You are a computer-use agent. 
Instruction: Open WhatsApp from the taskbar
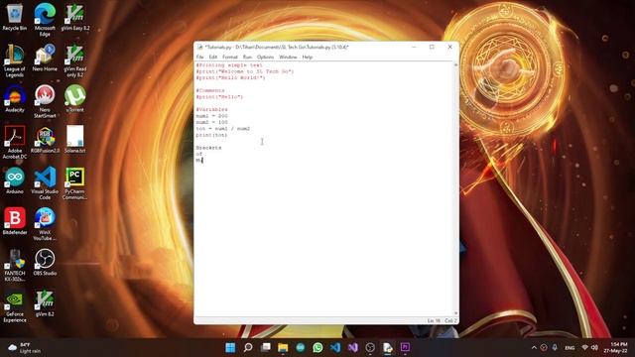[x=317, y=348]
